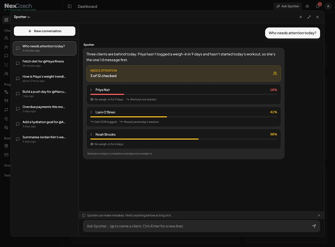Select the client name "Priya Nair"
The height and width of the screenshot is (247, 335).
click(x=103, y=90)
